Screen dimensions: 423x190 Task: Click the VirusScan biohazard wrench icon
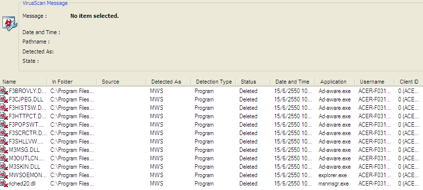[x=10, y=23]
